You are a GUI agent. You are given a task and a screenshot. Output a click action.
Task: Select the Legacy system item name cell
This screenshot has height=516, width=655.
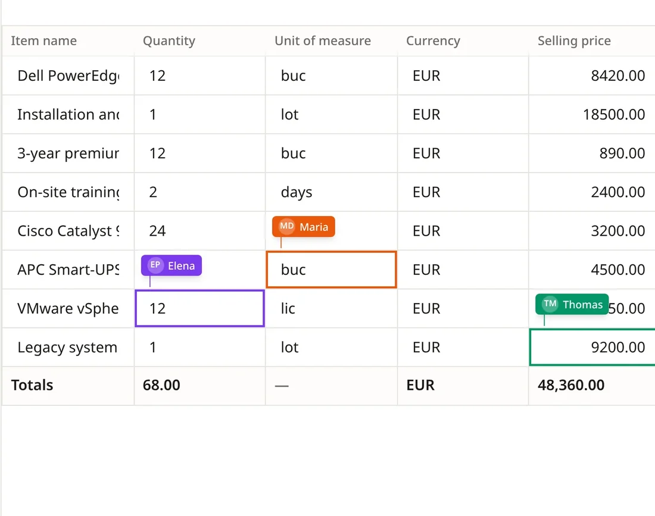pyautogui.click(x=68, y=348)
